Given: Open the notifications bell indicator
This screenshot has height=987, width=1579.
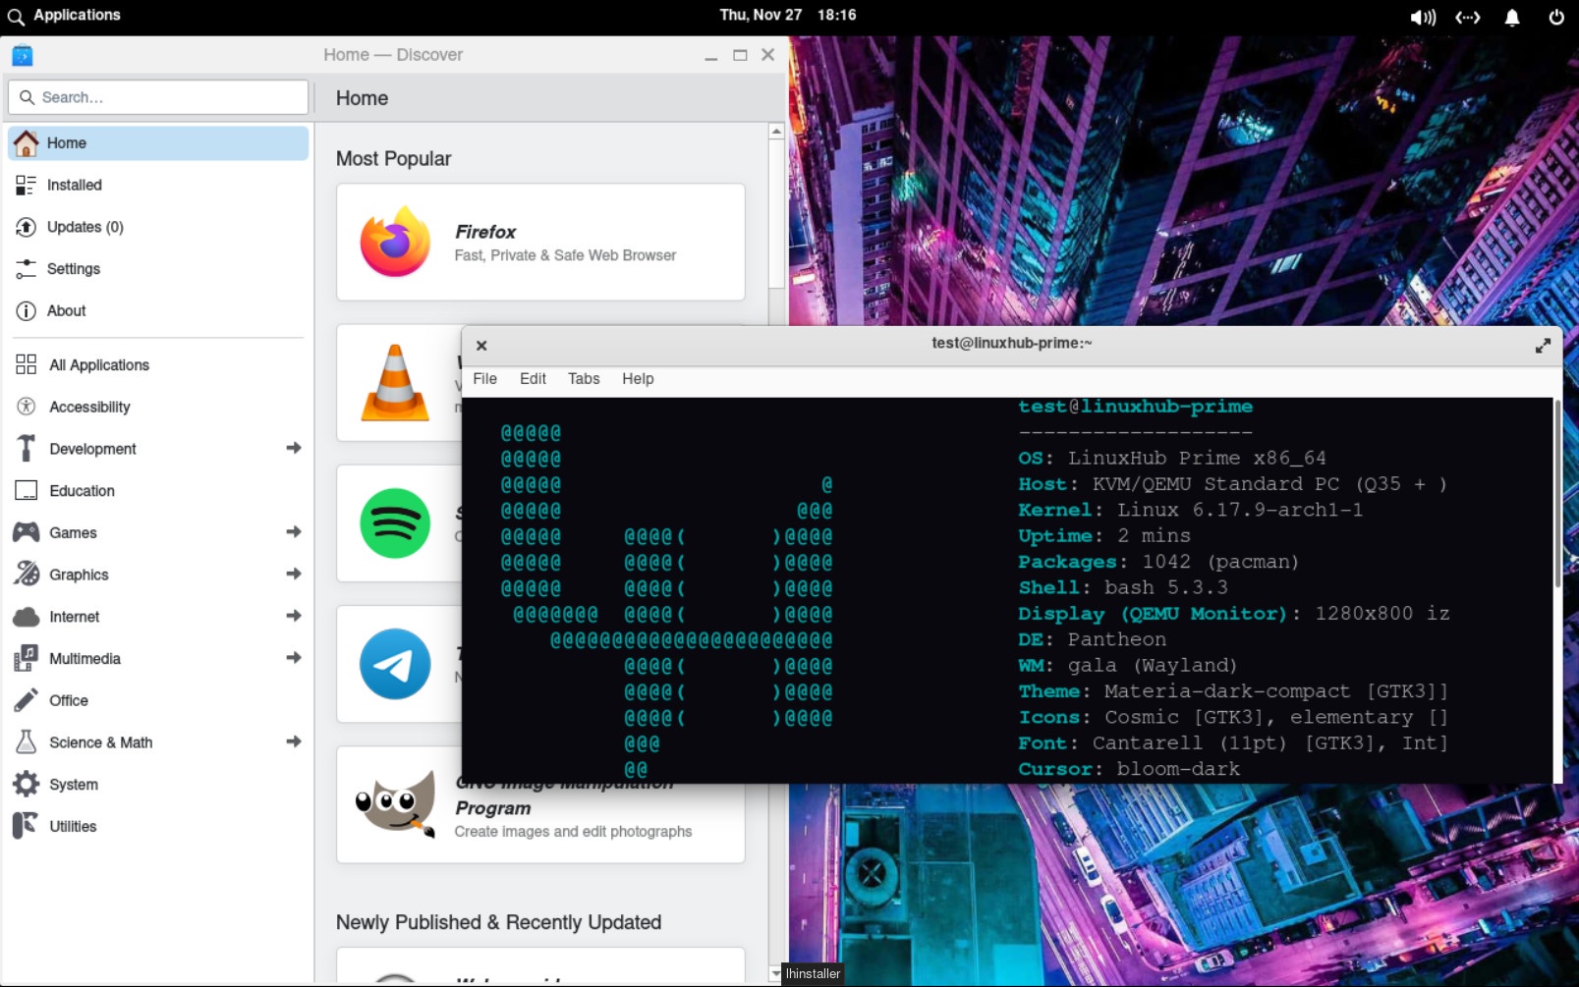Looking at the screenshot, I should point(1512,17).
